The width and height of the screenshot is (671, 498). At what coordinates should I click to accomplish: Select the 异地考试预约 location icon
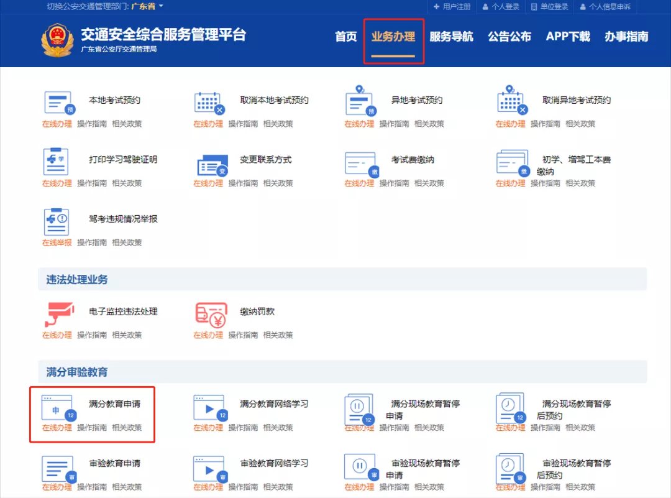360,101
